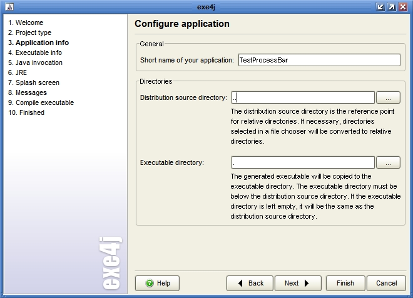Click the exe4j title bar text
The width and height of the screenshot is (413, 298).
click(x=206, y=7)
